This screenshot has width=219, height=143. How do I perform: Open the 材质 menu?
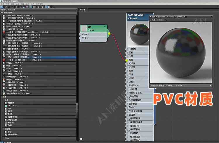click(8, 4)
